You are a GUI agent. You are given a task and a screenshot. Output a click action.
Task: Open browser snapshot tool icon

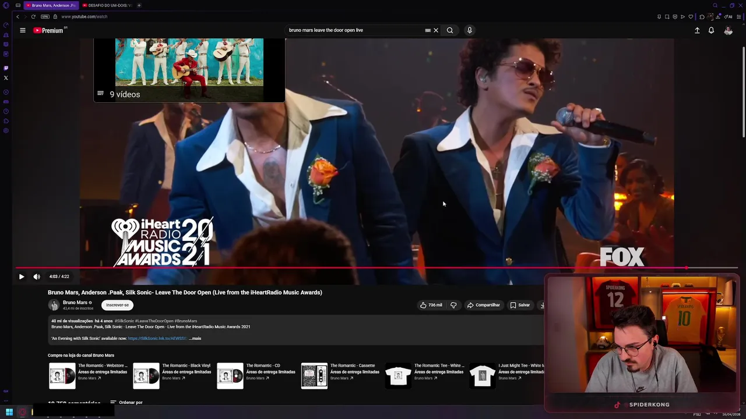click(667, 16)
